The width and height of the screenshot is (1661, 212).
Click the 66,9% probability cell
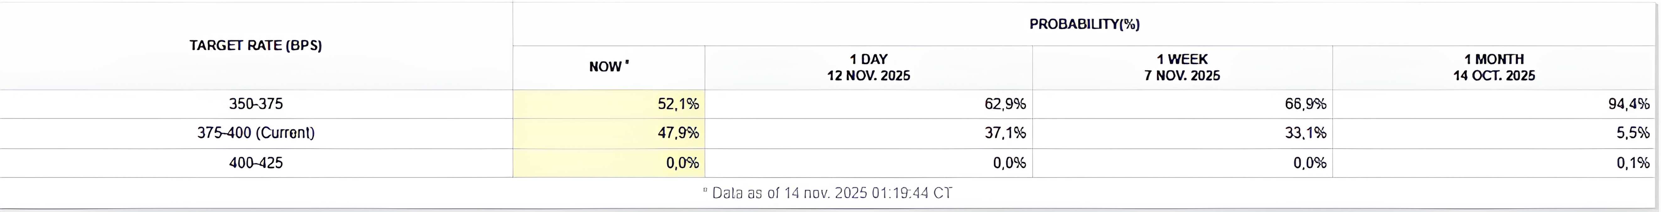coord(1305,104)
